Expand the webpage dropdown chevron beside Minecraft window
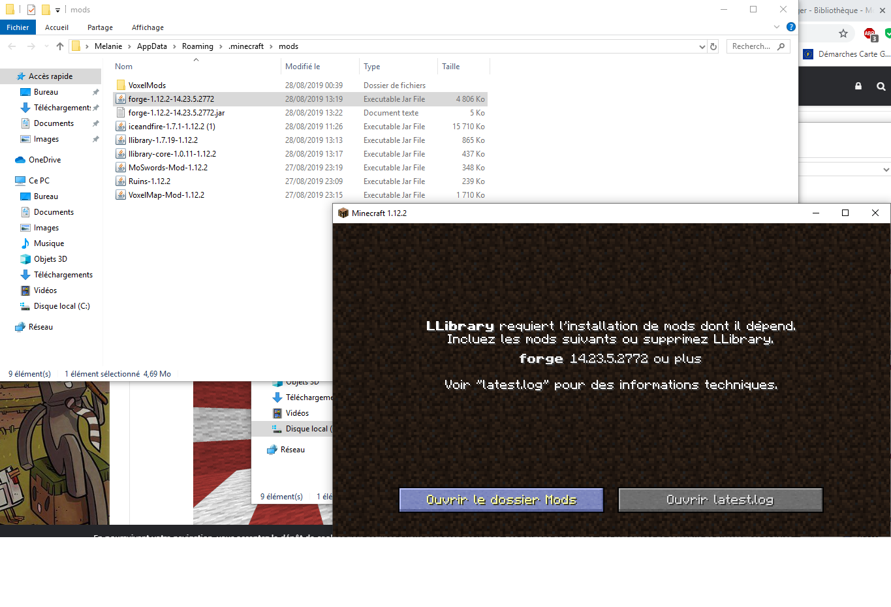The height and width of the screenshot is (607, 891). [x=886, y=169]
